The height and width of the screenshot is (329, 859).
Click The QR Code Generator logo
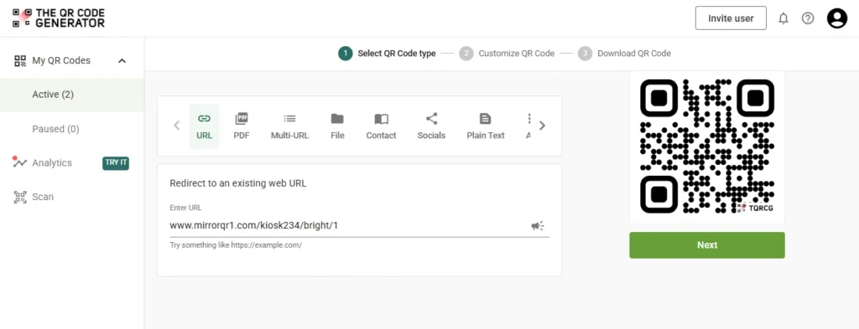tap(59, 18)
